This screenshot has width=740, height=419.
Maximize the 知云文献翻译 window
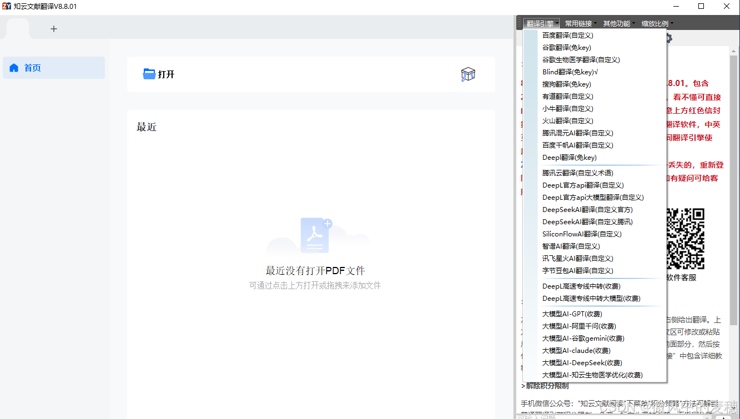pyautogui.click(x=701, y=6)
